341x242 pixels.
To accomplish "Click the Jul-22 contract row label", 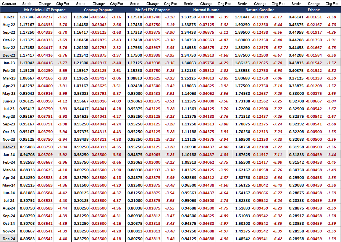I will (9, 17).
